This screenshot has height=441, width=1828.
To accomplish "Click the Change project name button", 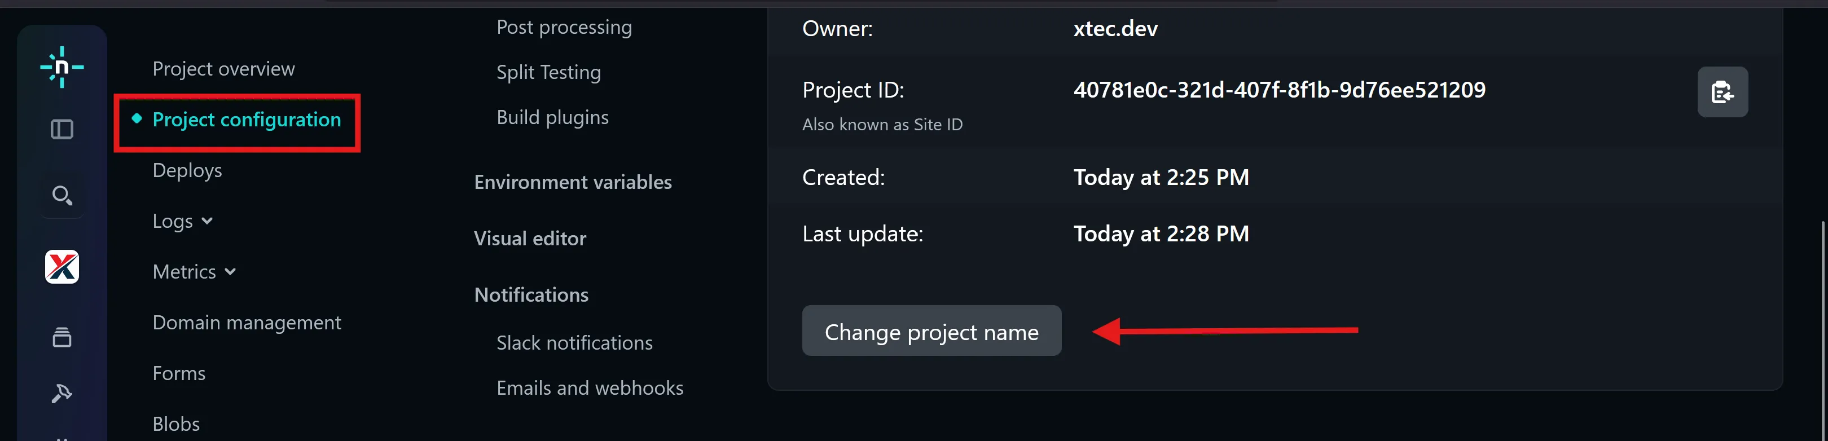I will tap(931, 331).
